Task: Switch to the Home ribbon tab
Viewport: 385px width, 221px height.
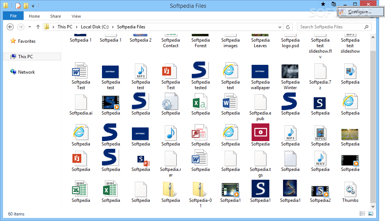Action: coord(34,16)
